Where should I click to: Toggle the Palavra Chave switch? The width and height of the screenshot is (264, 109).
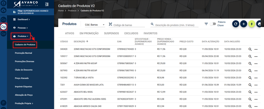213,24
